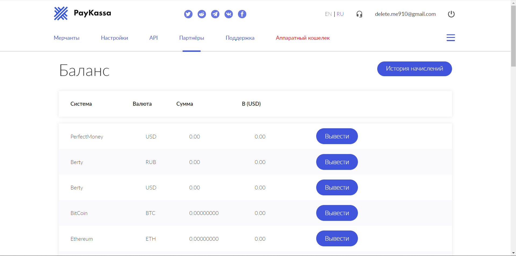Viewport: 516px width, 256px height.
Task: Switch language to EN
Action: click(x=328, y=14)
